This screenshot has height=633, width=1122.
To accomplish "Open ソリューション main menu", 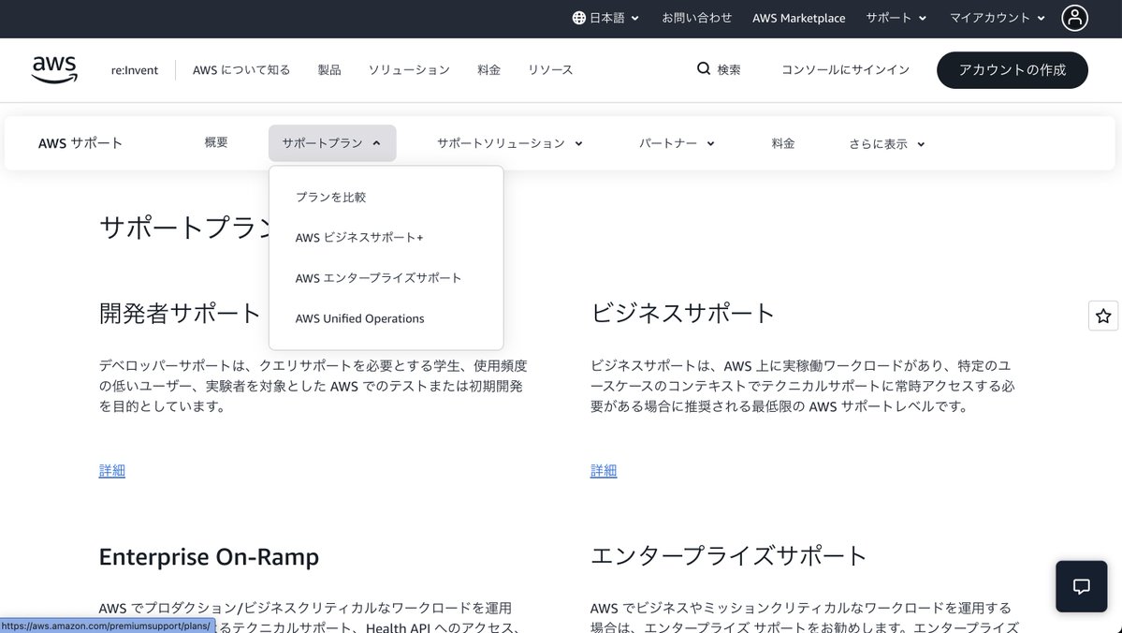I will tap(409, 69).
